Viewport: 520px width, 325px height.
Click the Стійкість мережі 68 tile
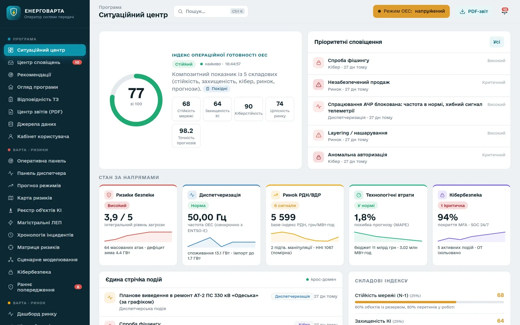pos(186,109)
